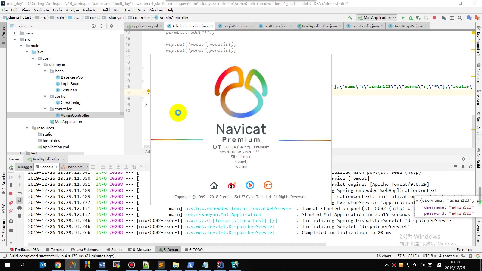482x271 pixels.
Task: Select application.yml in project tree
Action: (x=56, y=147)
